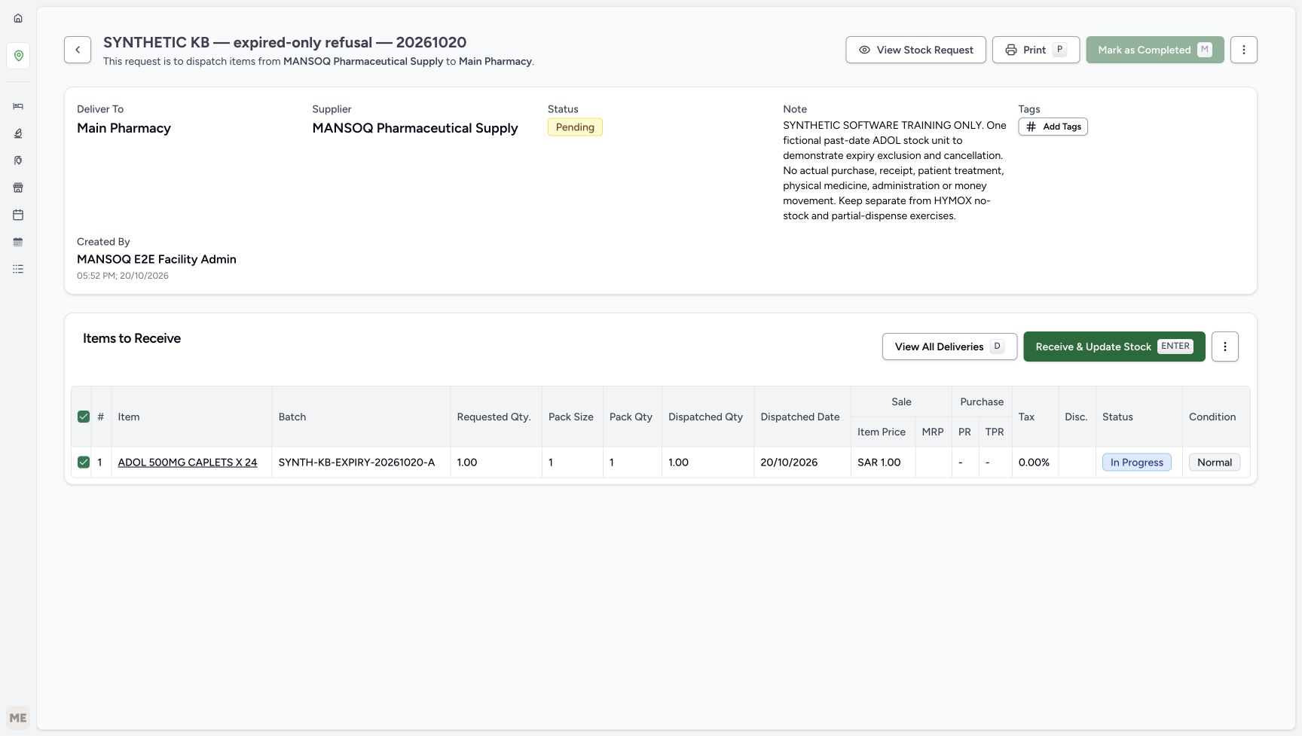Click the Print button
This screenshot has width=1302, height=736.
point(1036,50)
